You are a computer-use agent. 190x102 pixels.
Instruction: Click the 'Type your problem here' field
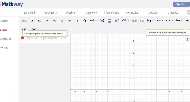coord(45,38)
